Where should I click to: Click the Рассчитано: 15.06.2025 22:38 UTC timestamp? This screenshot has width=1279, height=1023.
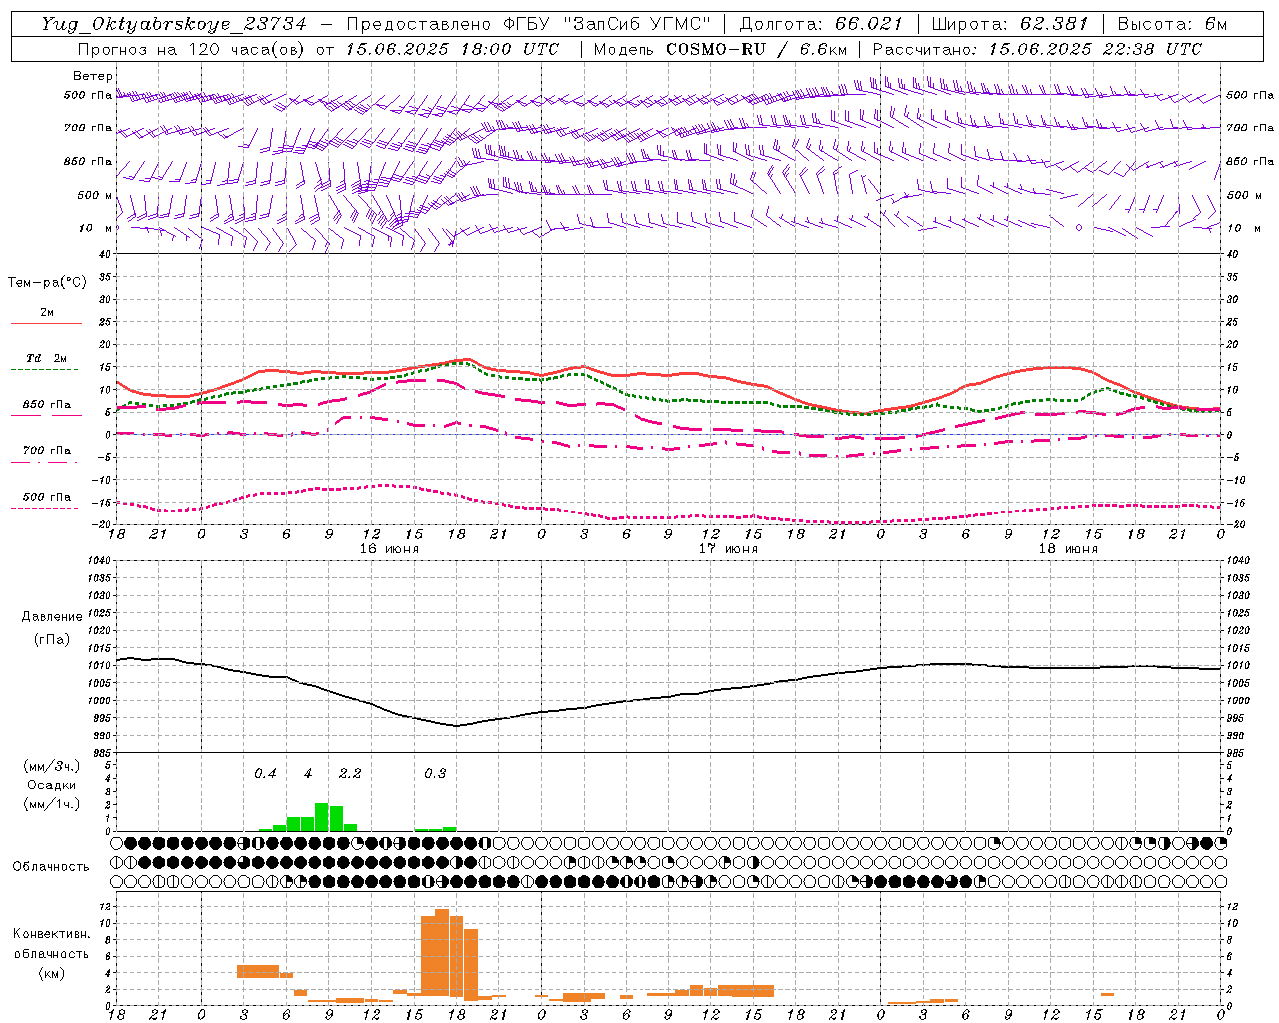point(1037,49)
